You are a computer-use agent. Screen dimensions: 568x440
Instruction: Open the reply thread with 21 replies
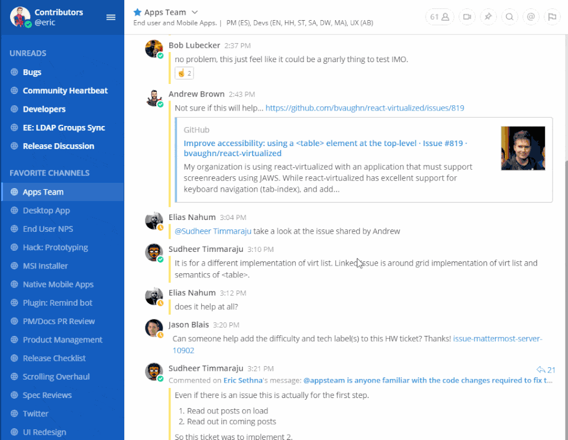tap(546, 370)
